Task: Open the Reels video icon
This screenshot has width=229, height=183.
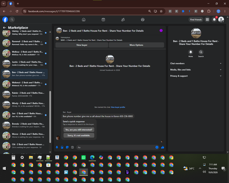Action: (x=104, y=20)
